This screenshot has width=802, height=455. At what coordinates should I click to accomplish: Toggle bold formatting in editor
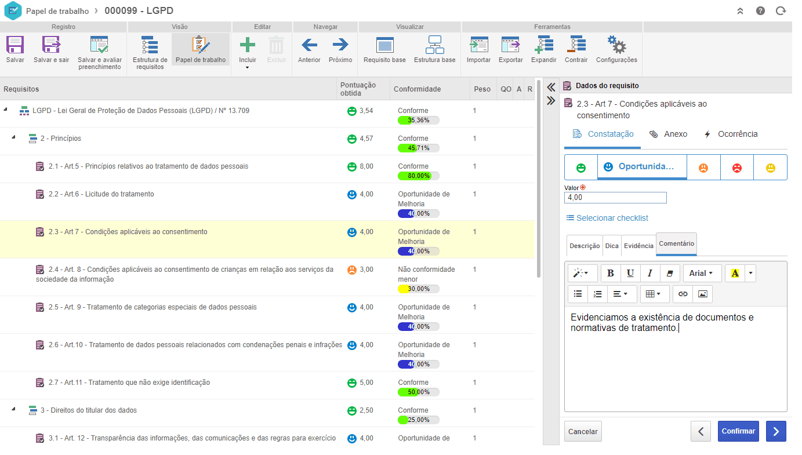click(610, 273)
